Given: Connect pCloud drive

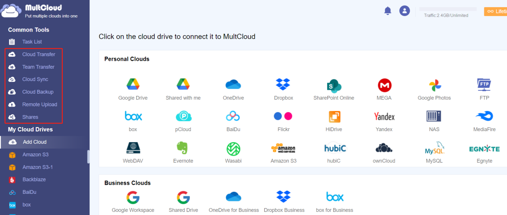Looking at the screenshot, I should pos(183,120).
